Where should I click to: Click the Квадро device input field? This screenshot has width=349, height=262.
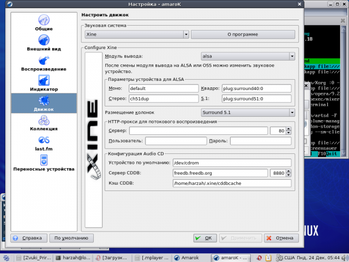[x=257, y=88]
